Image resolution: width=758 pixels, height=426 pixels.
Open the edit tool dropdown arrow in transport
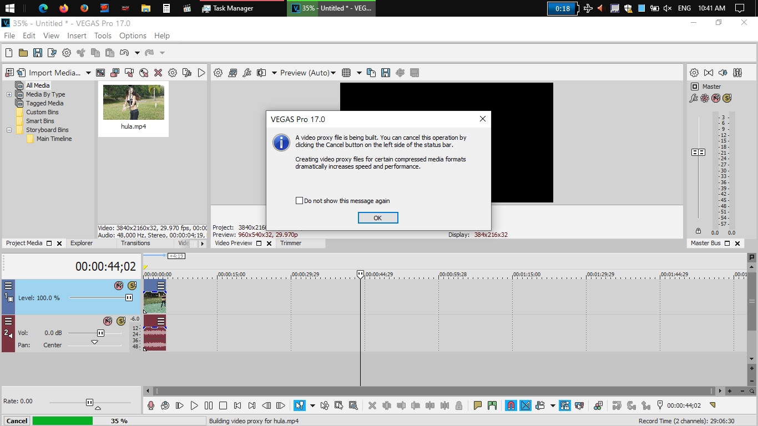(x=312, y=405)
